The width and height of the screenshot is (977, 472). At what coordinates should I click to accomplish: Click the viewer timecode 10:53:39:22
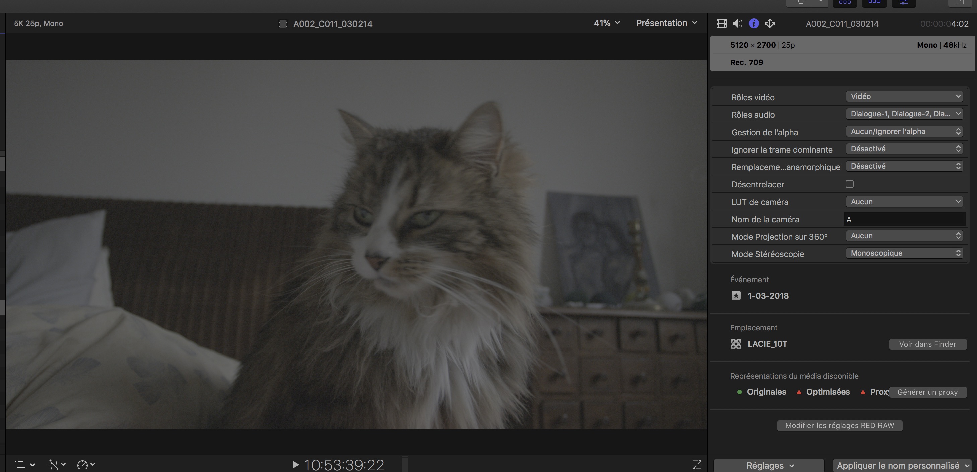(x=344, y=465)
